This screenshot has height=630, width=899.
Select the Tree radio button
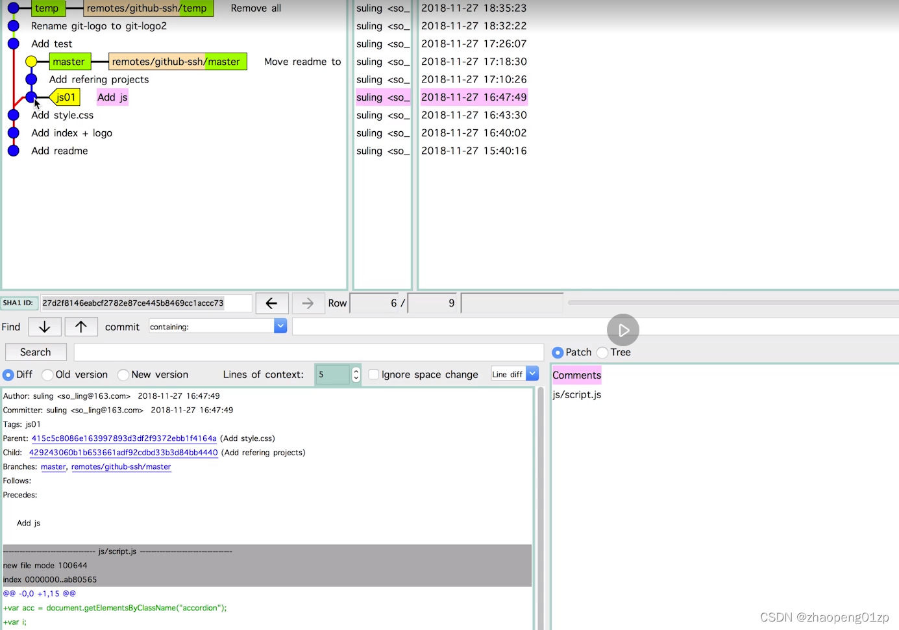pyautogui.click(x=602, y=352)
